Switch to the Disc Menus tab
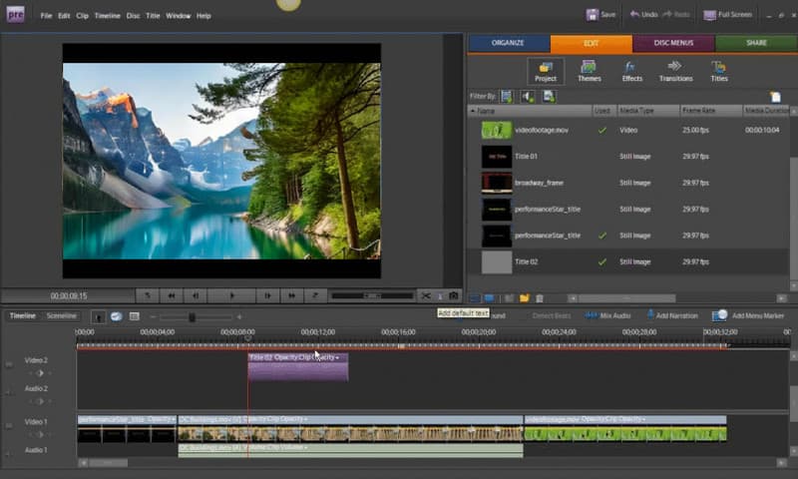The width and height of the screenshot is (798, 479). 673,44
